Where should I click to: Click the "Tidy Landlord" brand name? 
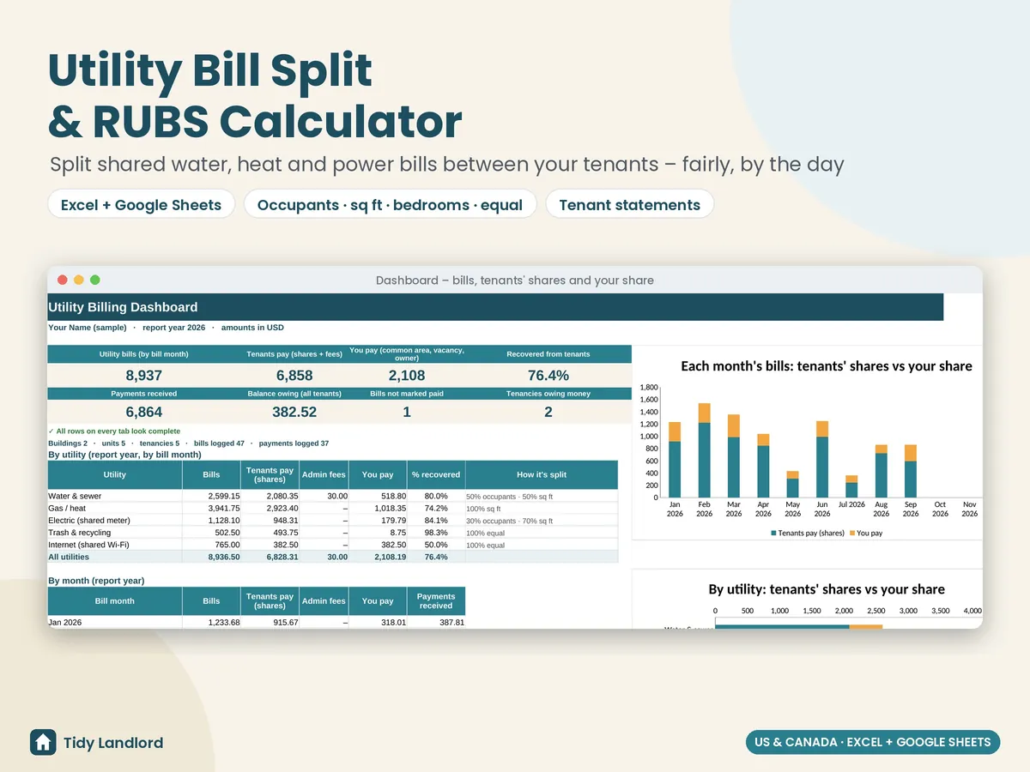coord(113,743)
